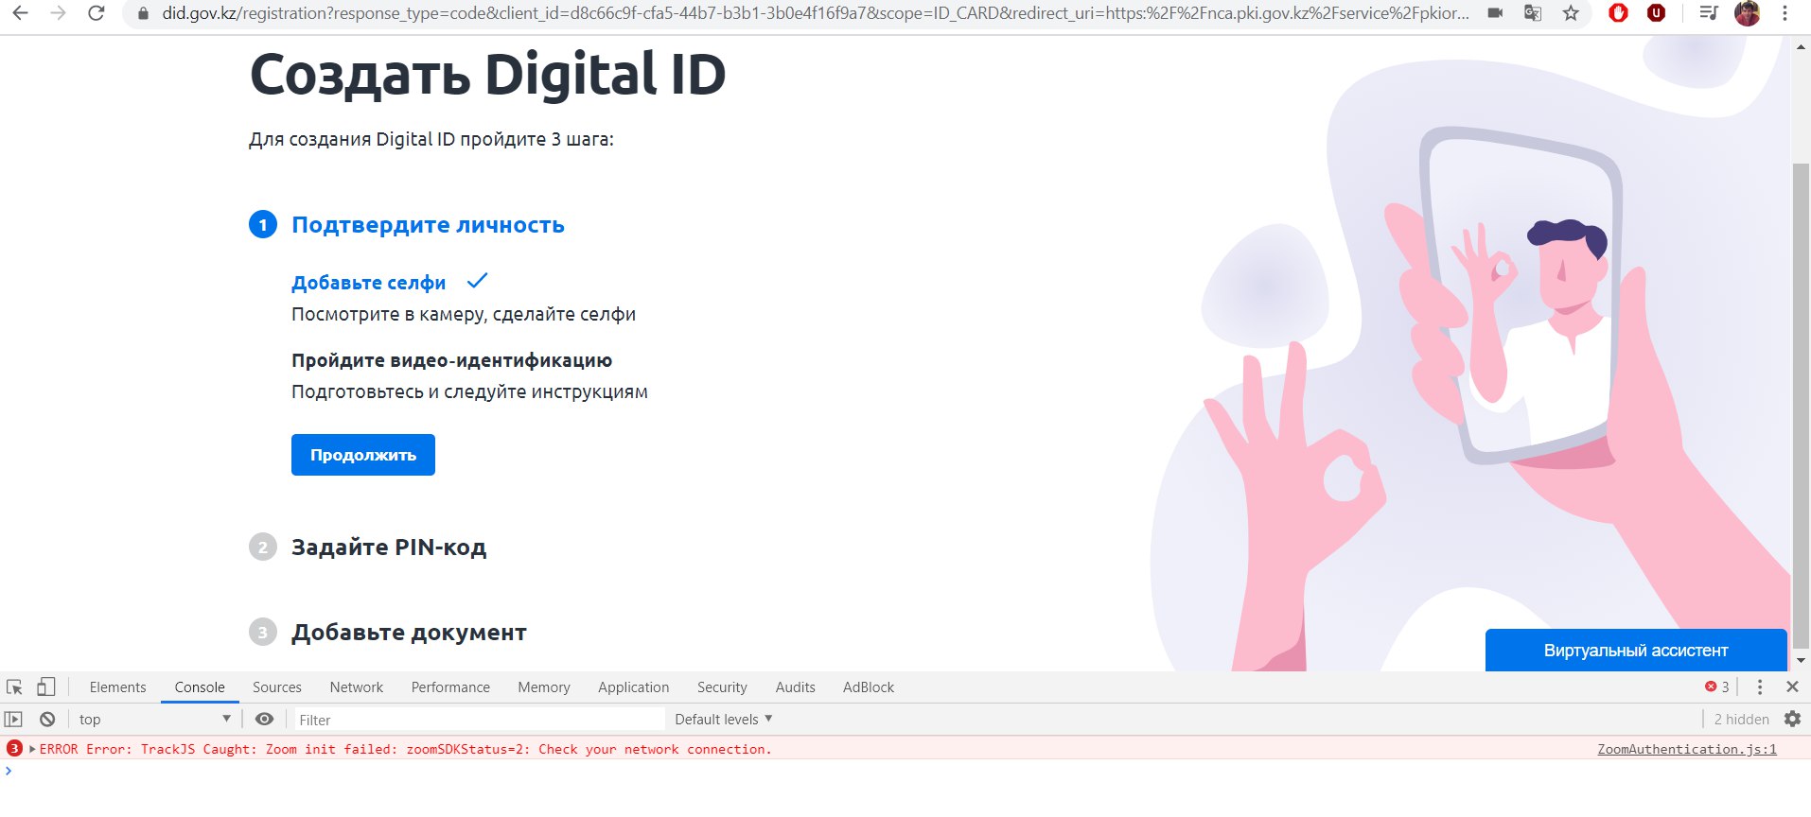This screenshot has width=1811, height=817.
Task: Click the padlock site info icon
Action: coord(143,13)
